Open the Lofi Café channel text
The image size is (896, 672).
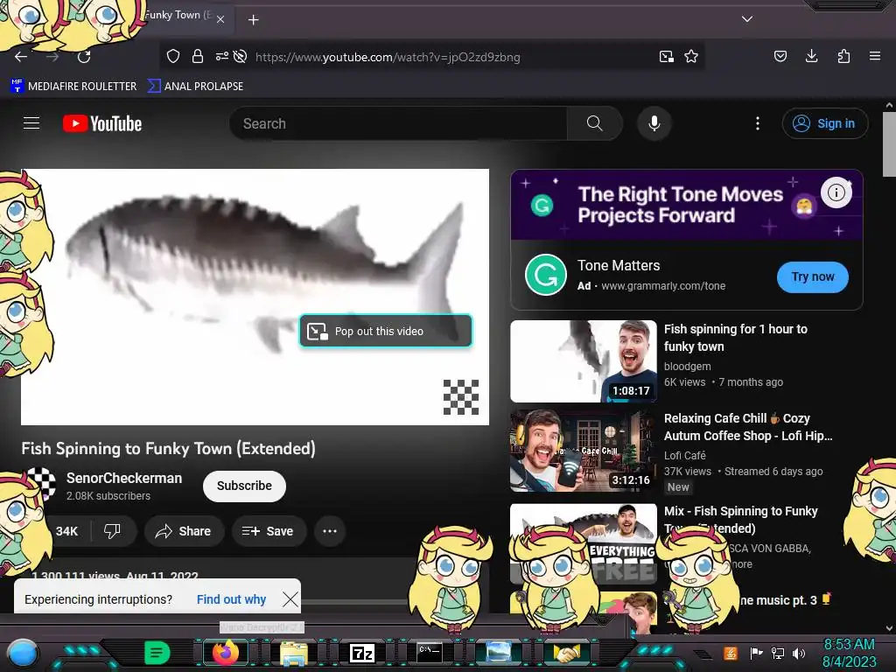(x=684, y=455)
